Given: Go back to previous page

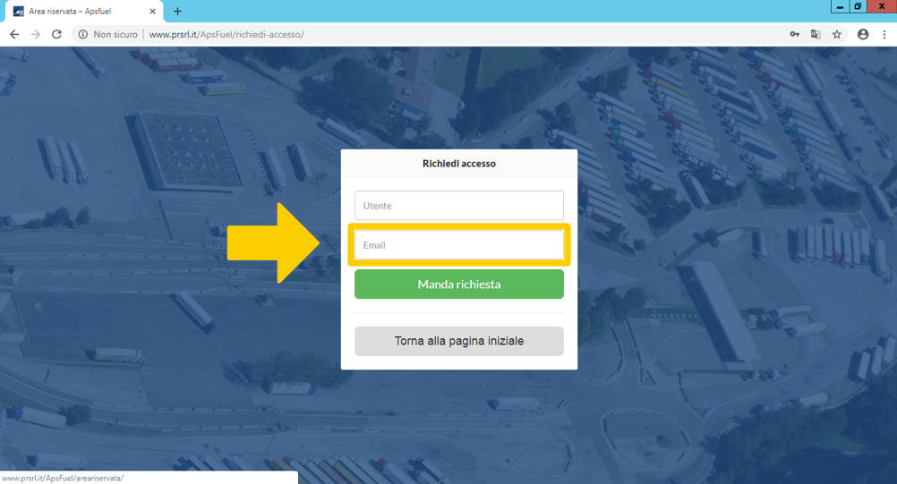Looking at the screenshot, I should click(14, 34).
